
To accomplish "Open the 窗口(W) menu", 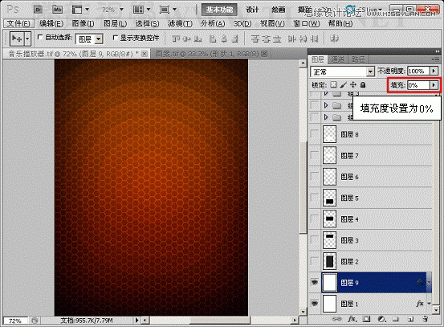I will pos(307,23).
